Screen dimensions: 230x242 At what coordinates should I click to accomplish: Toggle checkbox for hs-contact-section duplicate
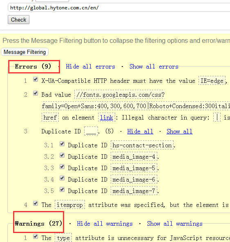click(62, 144)
